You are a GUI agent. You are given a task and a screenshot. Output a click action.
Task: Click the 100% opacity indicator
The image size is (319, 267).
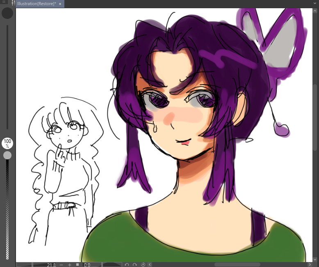tap(7, 143)
